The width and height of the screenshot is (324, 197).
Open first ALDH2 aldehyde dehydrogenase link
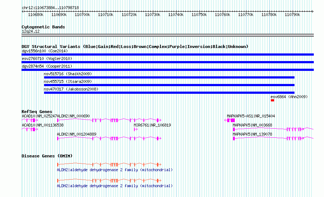point(115,170)
